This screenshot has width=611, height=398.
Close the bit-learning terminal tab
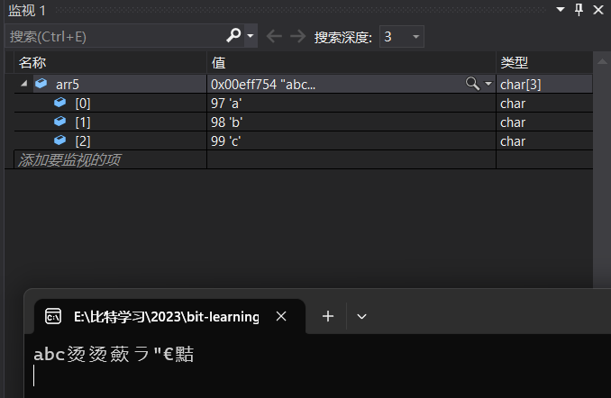281,316
